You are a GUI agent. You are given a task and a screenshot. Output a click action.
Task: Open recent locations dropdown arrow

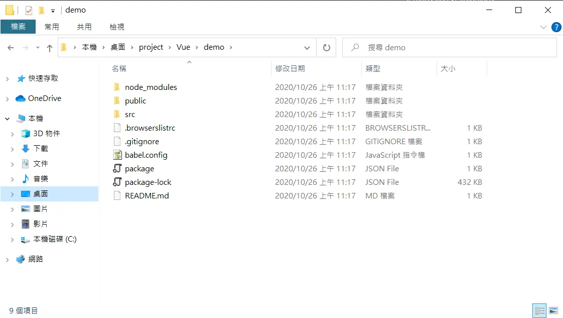click(x=38, y=48)
